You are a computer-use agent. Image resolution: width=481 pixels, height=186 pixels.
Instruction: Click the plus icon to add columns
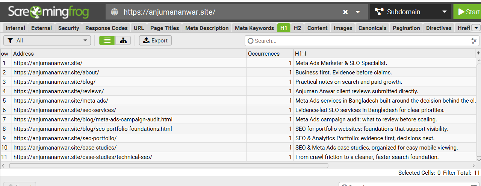(478, 53)
